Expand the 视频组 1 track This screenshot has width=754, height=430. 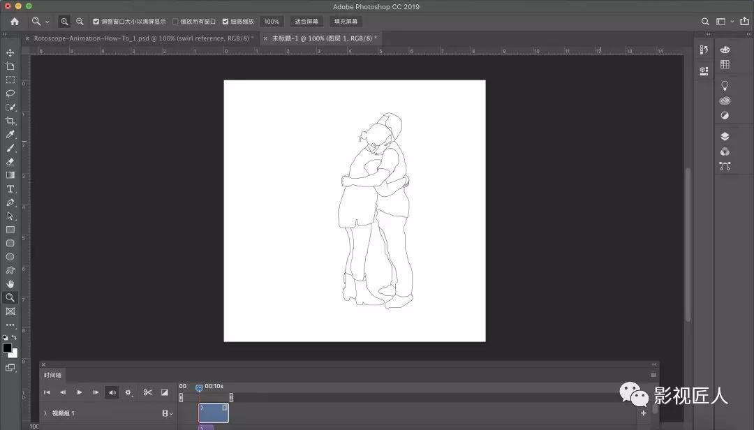[45, 413]
